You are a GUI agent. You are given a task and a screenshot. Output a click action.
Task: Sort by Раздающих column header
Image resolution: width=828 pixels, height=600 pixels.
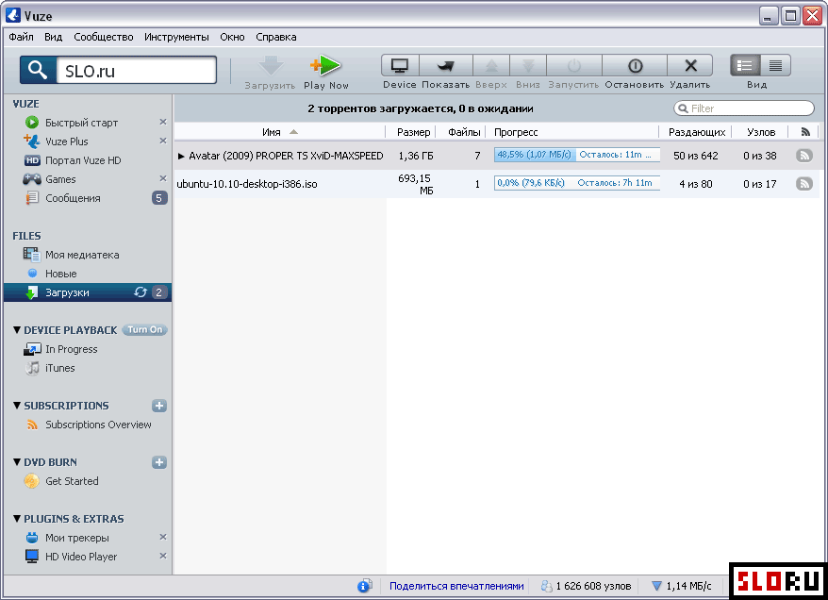(x=697, y=132)
